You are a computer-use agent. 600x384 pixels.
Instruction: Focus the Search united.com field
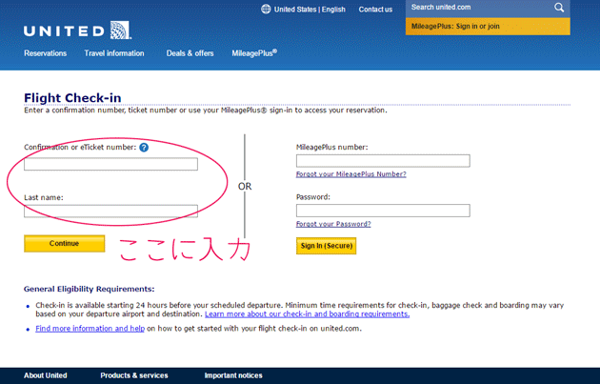pos(480,8)
